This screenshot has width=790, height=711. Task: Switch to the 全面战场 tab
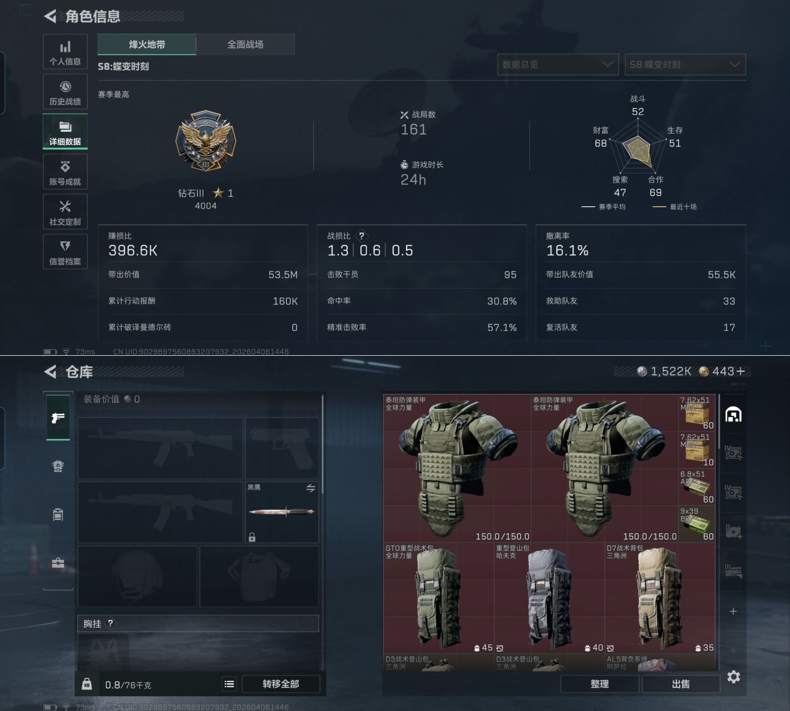245,44
